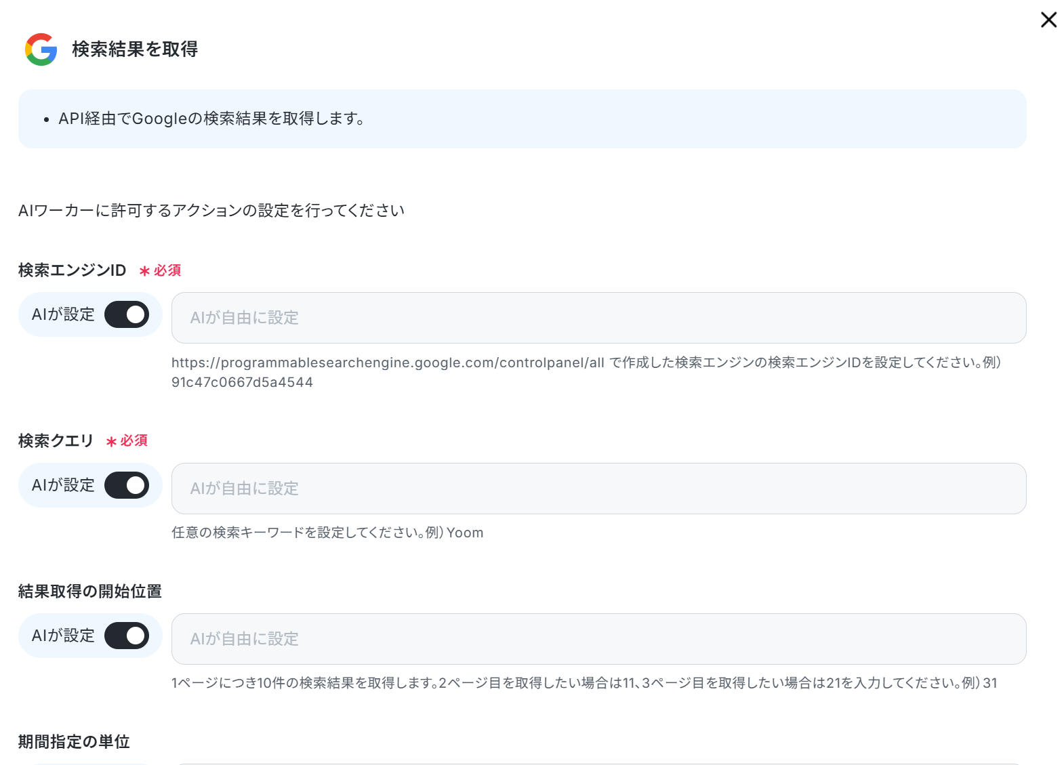
Task: Click the 期間指定の単位 label
Action: click(74, 742)
